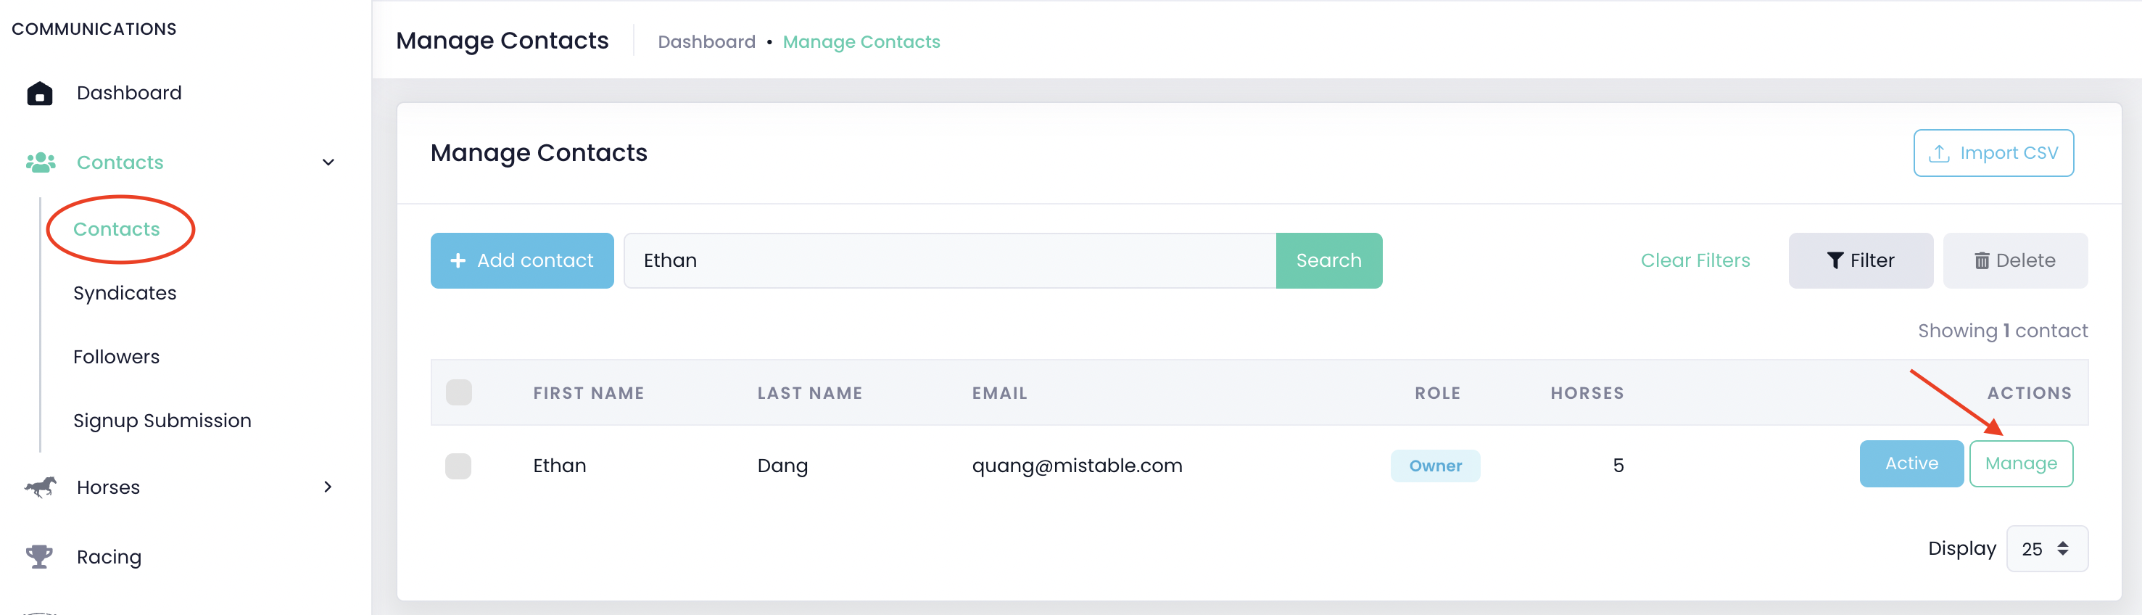Viewport: 2142px width, 615px height.
Task: Open Manage for contact Ethan Dang
Action: (2019, 463)
